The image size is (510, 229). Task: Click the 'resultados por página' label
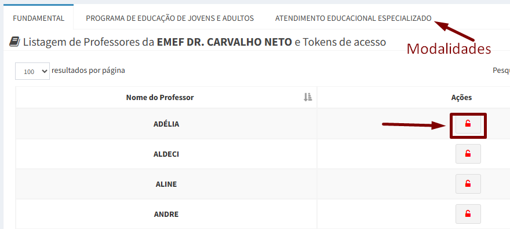88,71
